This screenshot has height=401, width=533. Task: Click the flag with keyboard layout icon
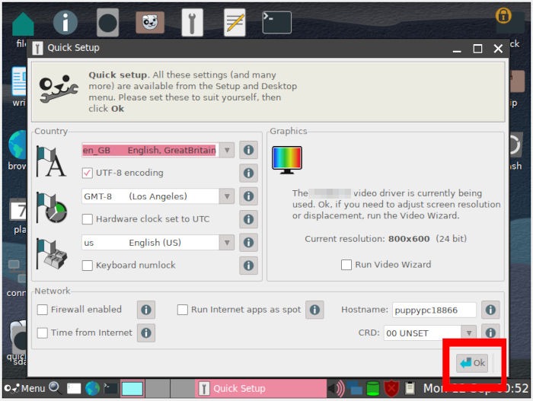point(52,254)
